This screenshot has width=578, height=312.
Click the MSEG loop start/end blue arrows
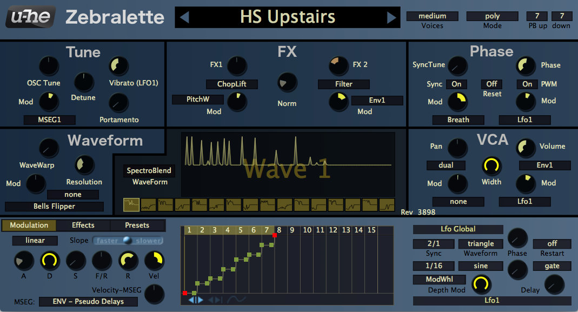(x=196, y=300)
